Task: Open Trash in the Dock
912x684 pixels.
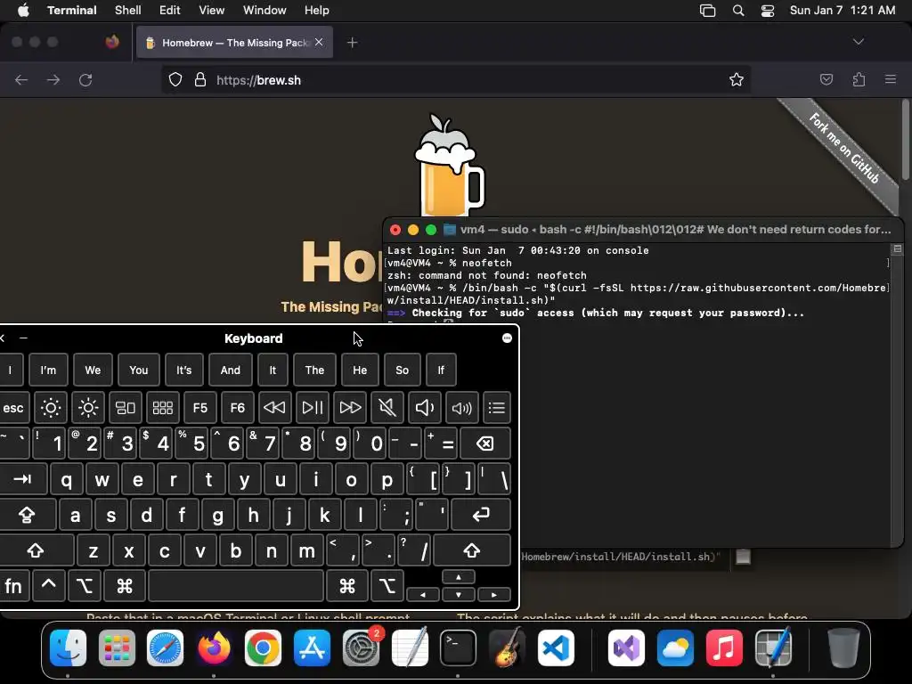Action: (843, 648)
